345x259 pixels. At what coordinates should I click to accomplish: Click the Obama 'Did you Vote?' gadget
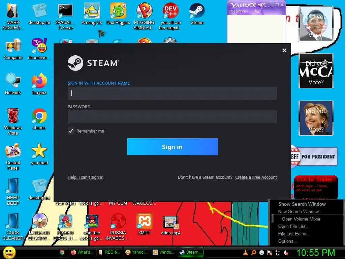[316, 24]
